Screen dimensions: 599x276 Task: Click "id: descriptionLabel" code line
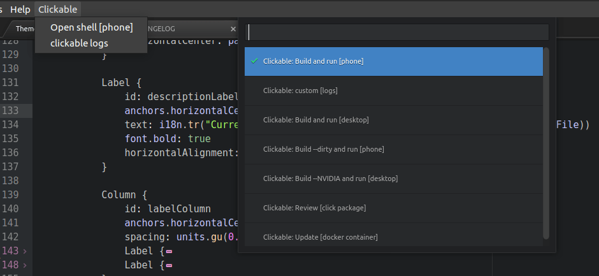[x=182, y=96]
